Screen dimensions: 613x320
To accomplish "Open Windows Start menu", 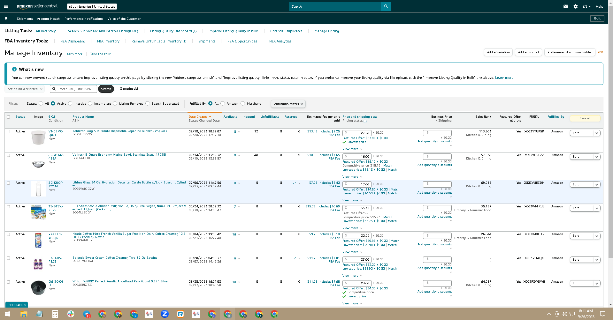I will [8, 314].
